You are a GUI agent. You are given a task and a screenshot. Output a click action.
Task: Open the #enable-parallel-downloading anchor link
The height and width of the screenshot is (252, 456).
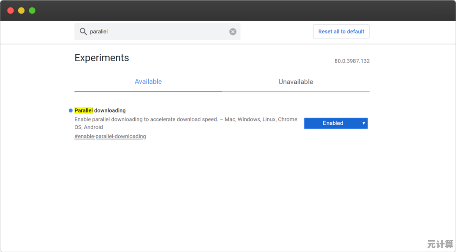pos(110,137)
